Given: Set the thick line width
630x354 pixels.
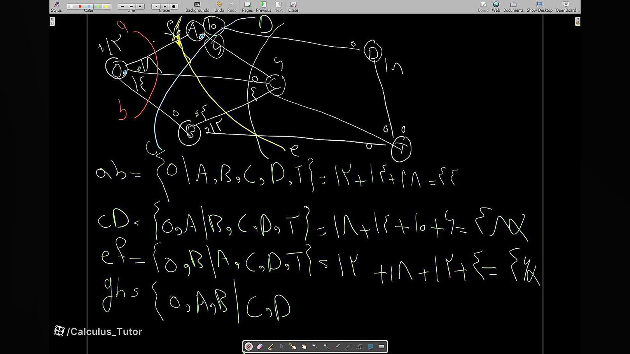Looking at the screenshot, I should pos(140,6).
